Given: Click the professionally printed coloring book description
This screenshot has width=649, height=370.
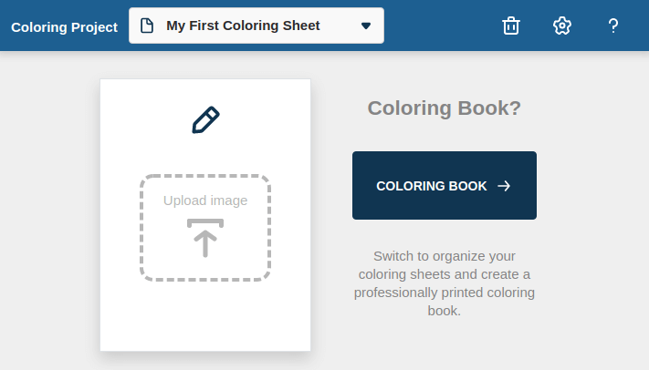Looking at the screenshot, I should (x=445, y=283).
